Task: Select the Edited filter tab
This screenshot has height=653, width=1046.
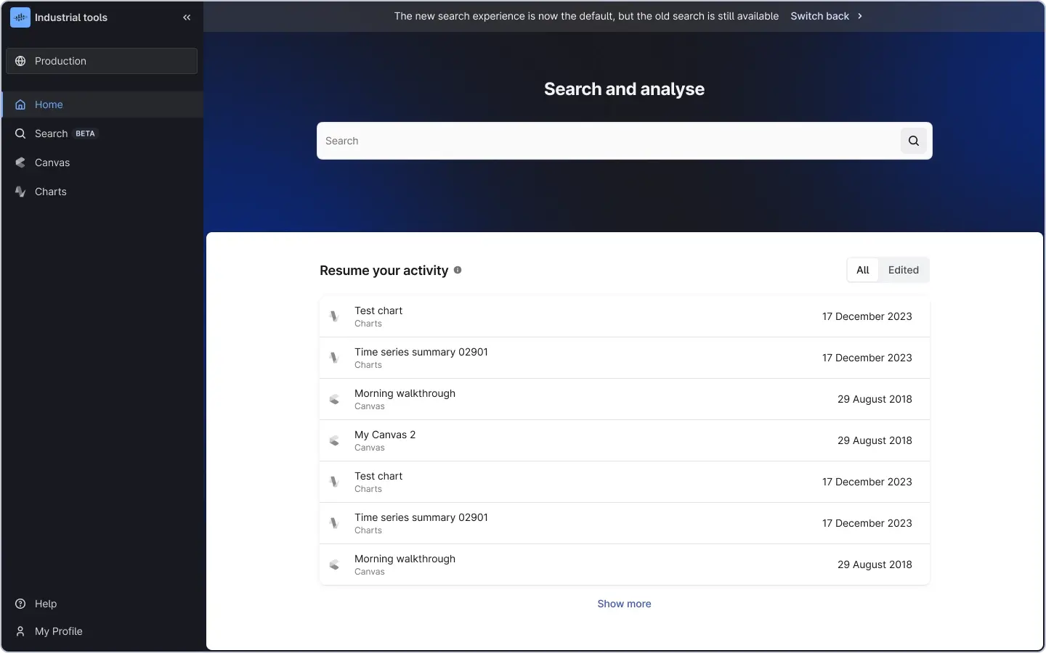Action: pos(904,270)
